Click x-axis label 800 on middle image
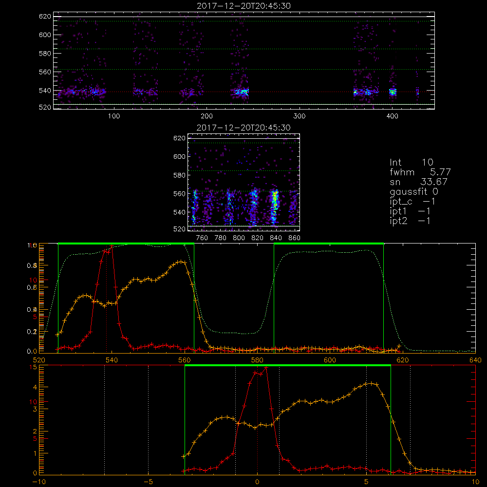 [x=239, y=238]
